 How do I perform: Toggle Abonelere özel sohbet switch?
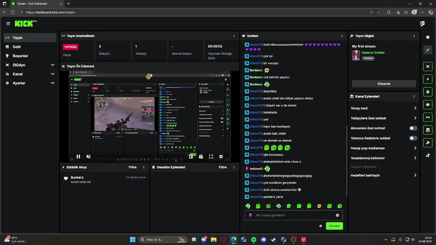[x=413, y=128]
